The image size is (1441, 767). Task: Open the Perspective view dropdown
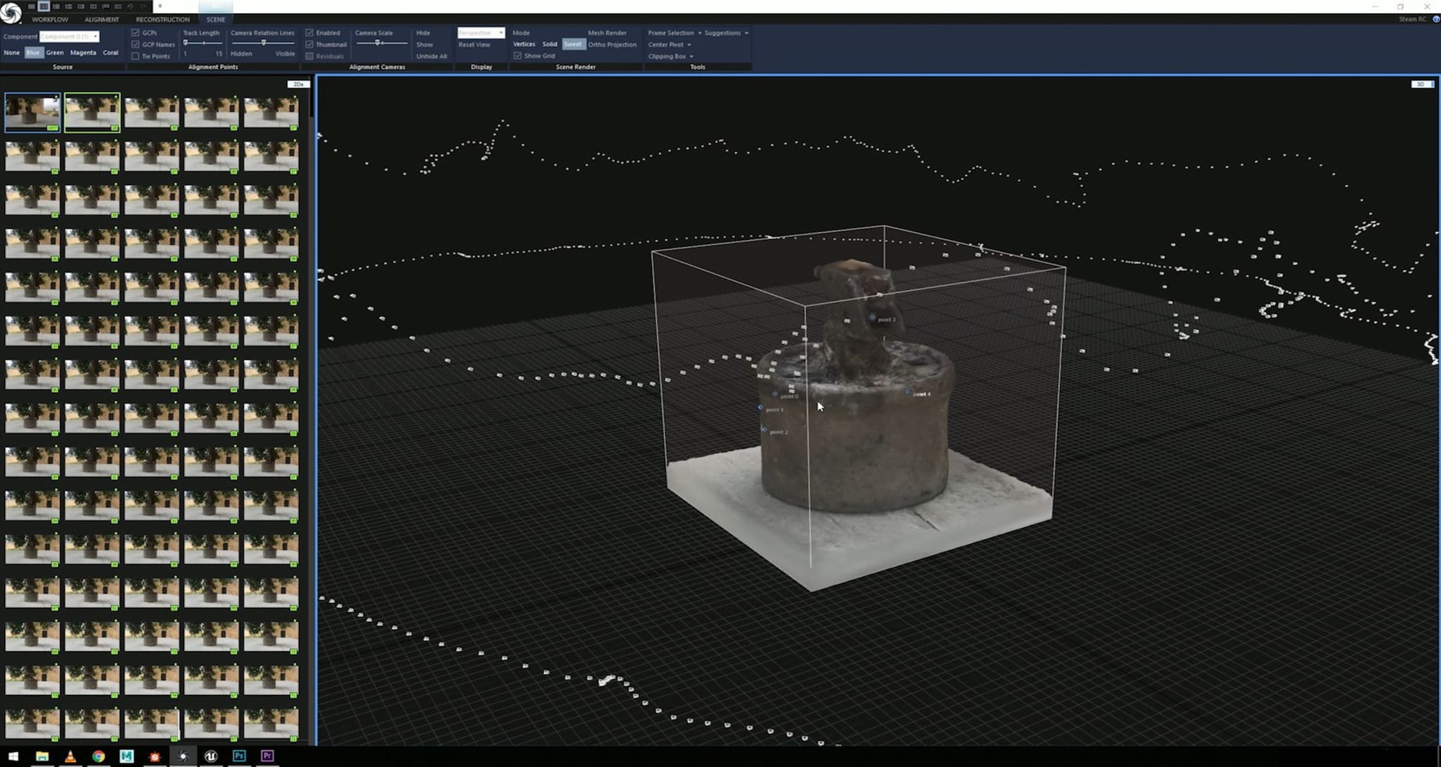[481, 33]
